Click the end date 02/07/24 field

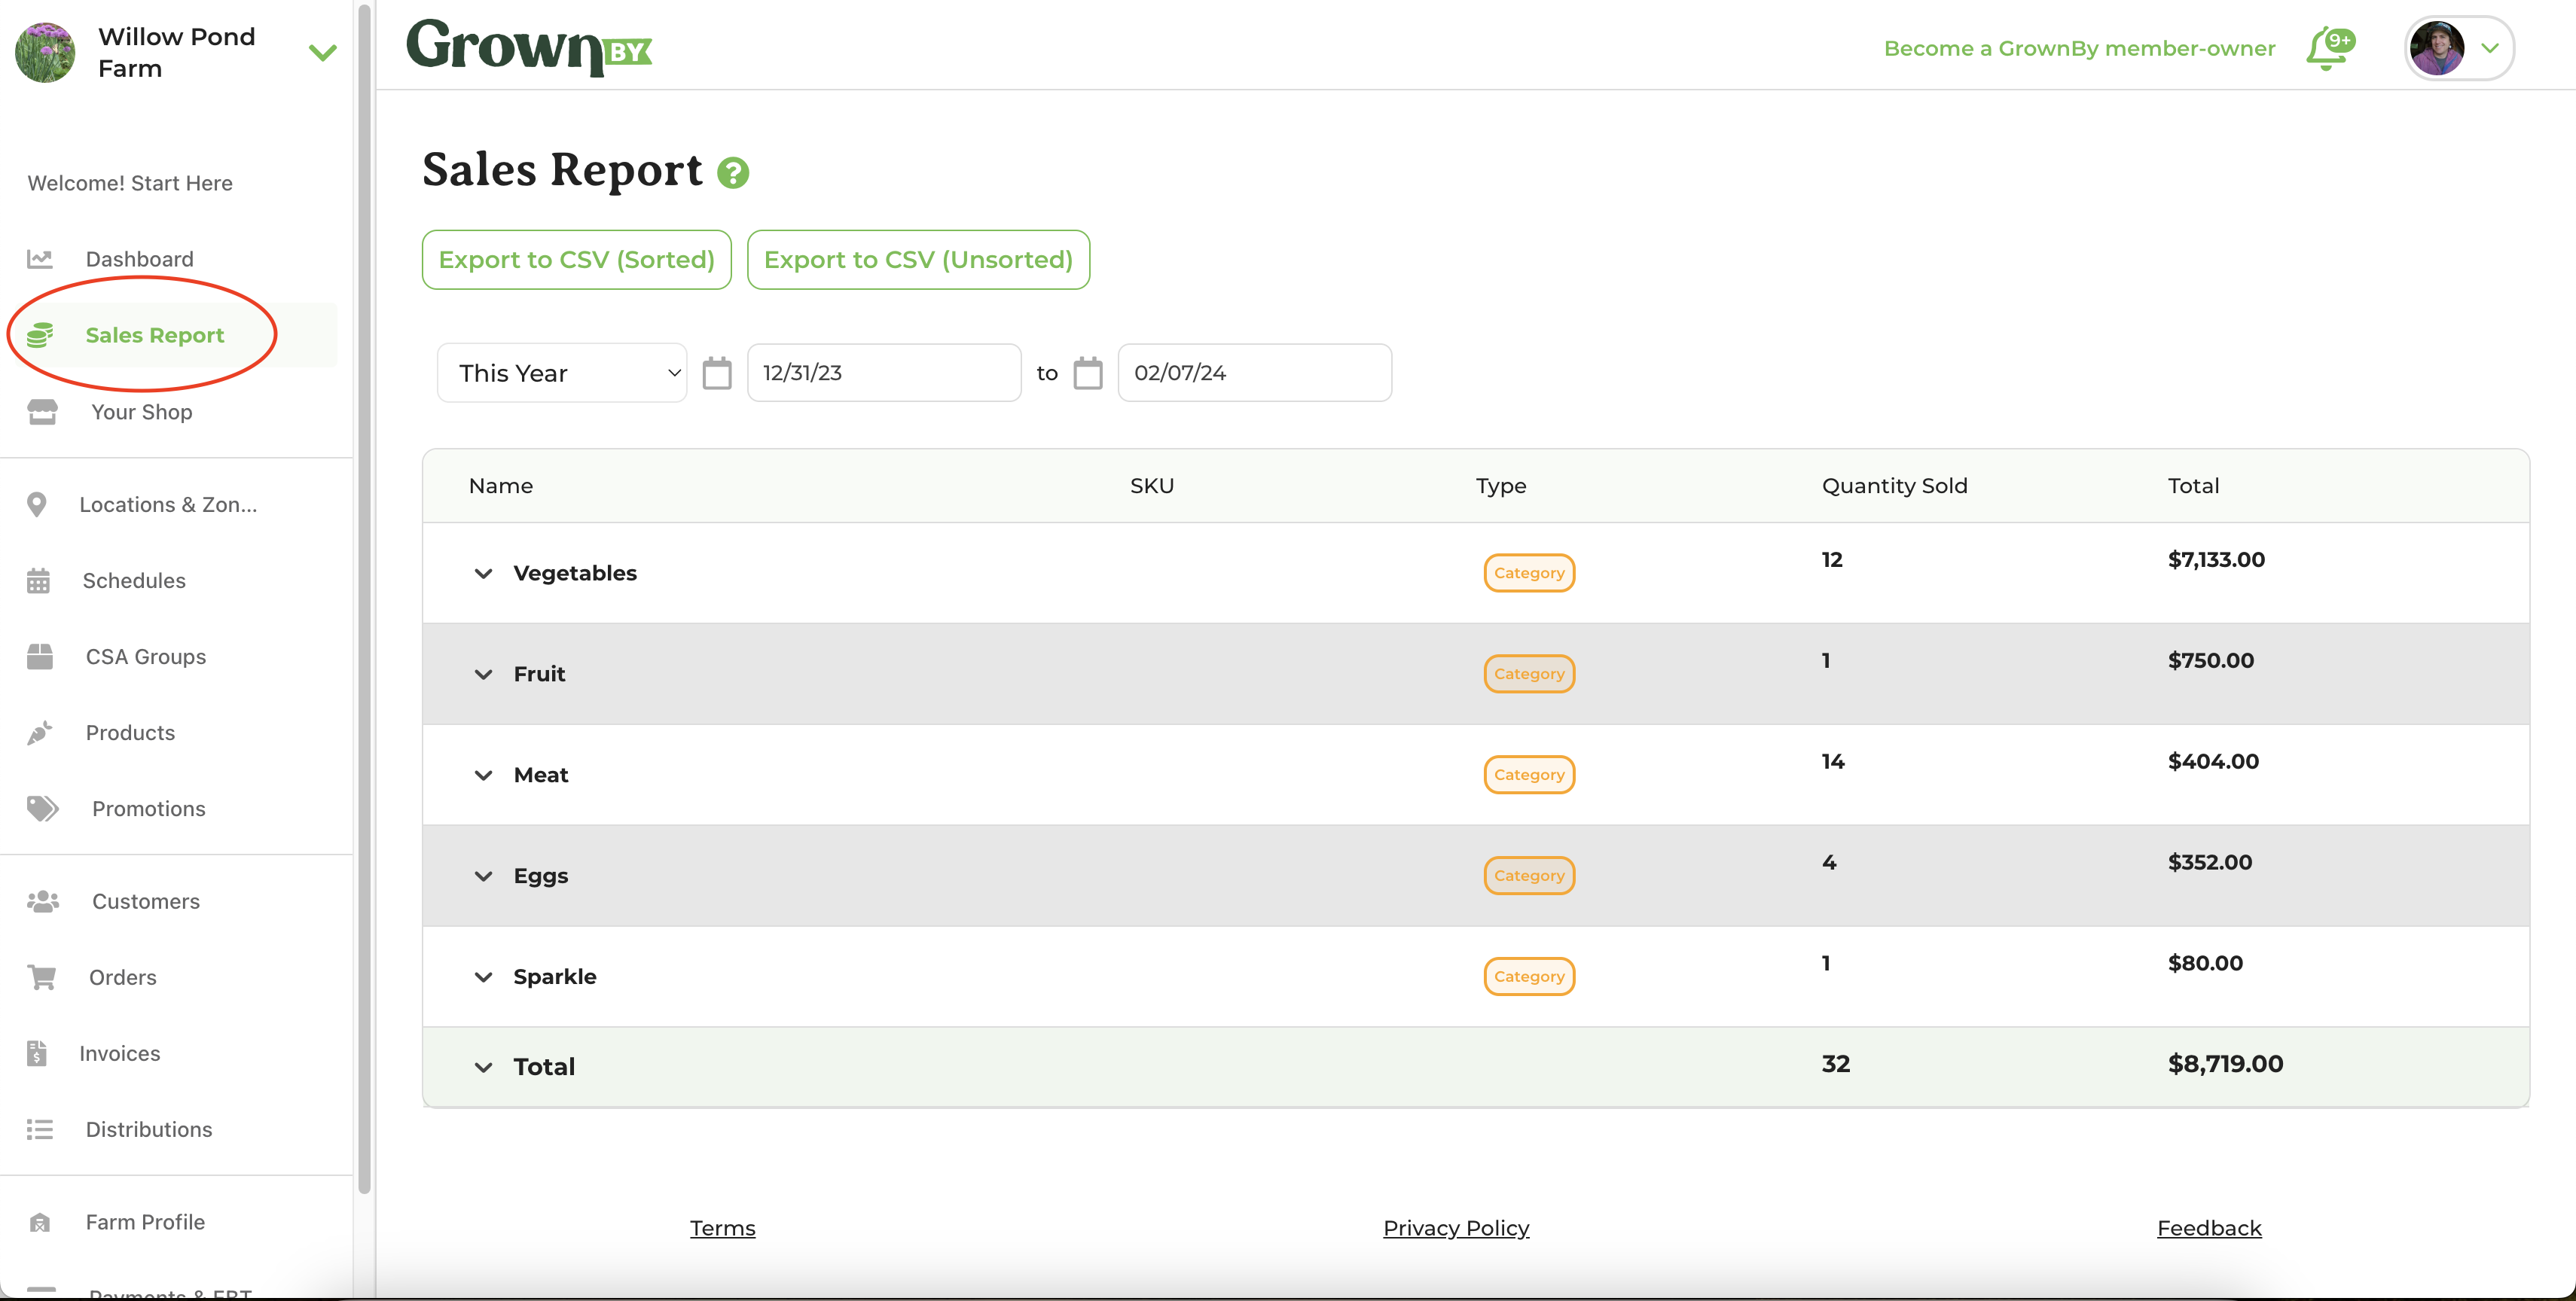1254,373
